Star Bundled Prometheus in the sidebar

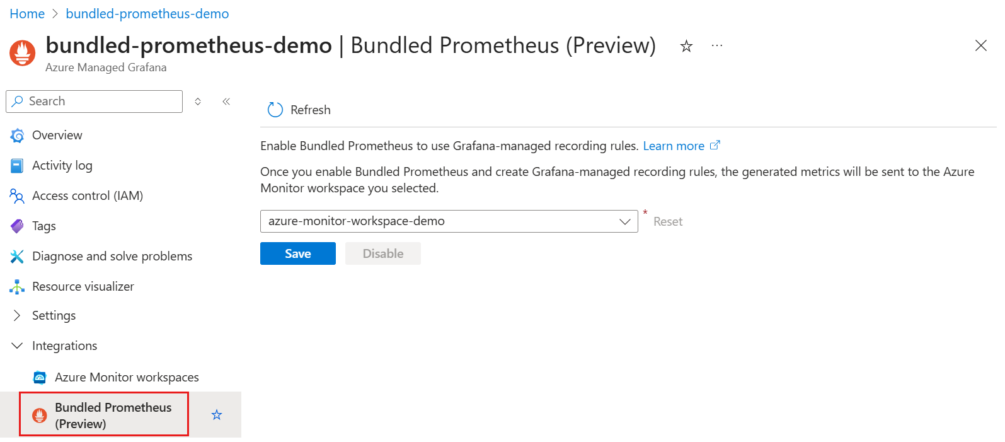[216, 414]
